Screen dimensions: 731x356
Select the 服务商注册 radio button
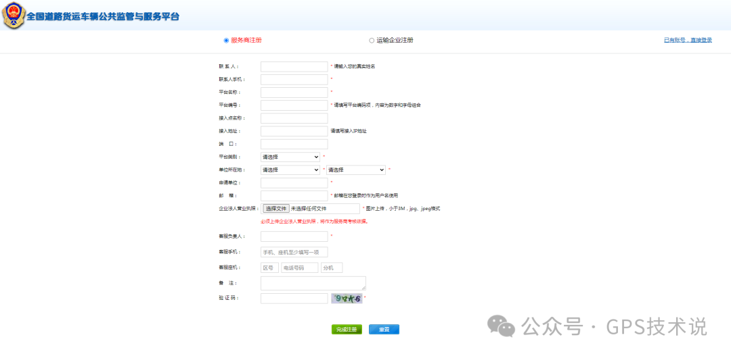point(227,41)
